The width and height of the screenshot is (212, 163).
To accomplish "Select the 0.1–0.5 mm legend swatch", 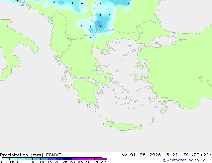I will coord(6,159).
